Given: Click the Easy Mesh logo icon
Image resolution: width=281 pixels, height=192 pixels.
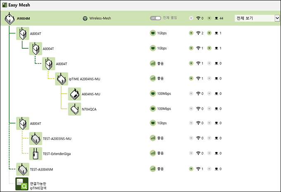Looking at the screenshot, I should [5, 5].
